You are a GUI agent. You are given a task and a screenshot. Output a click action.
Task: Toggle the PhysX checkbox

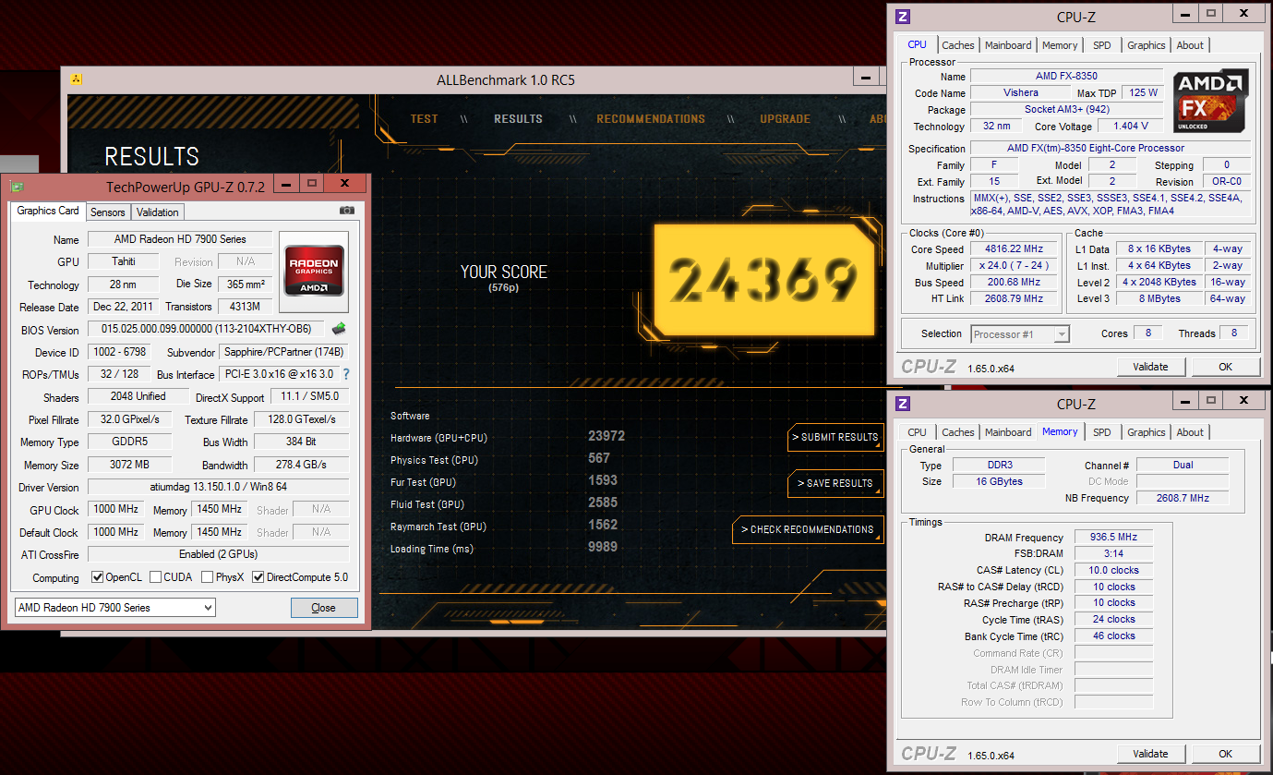pos(207,577)
